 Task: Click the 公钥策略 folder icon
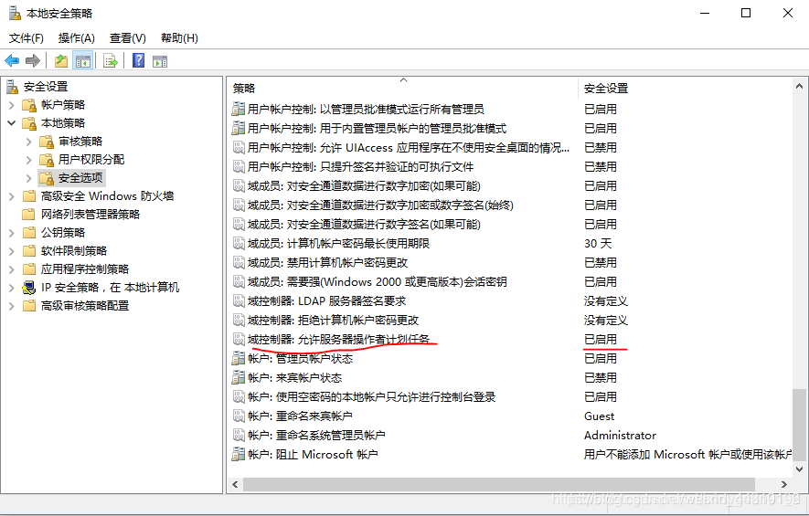[29, 233]
